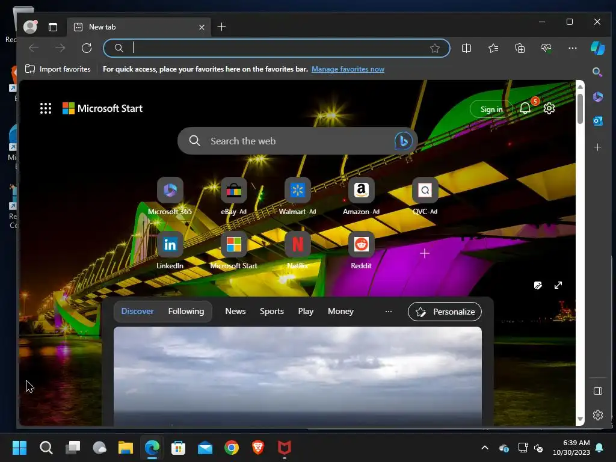Open Microsoft 365 in the sidebar

pos(597,97)
